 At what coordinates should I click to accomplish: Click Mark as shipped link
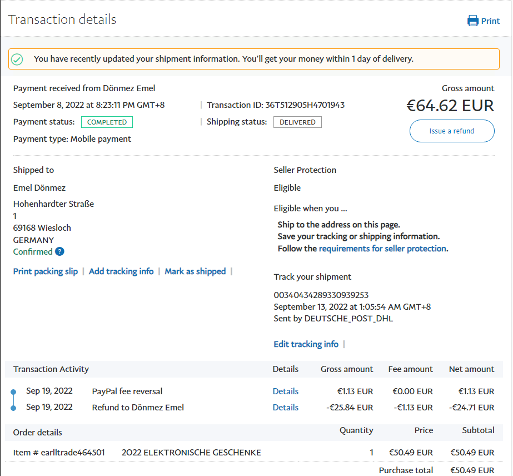point(195,271)
